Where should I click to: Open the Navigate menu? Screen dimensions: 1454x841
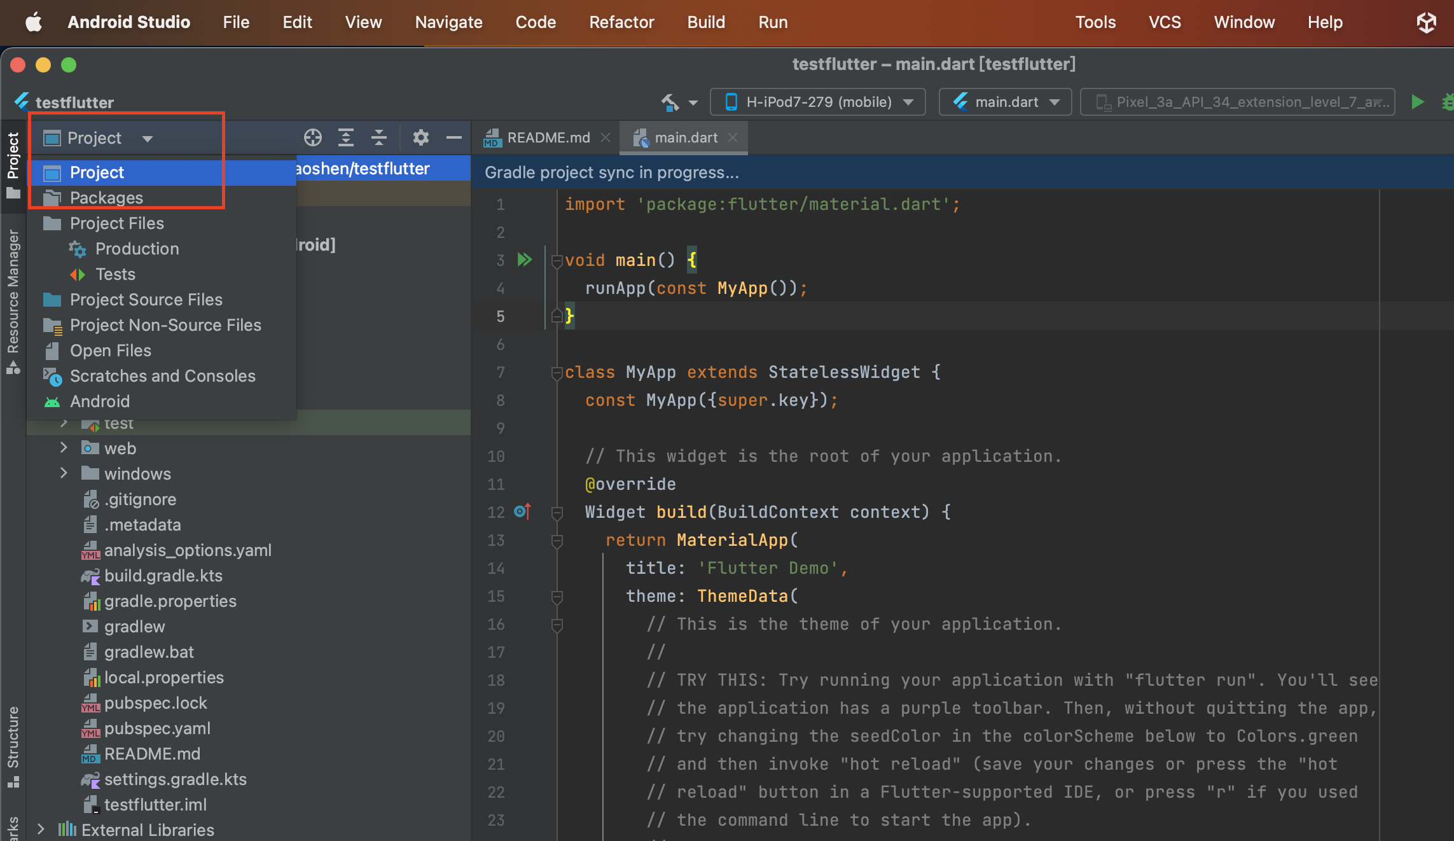pyautogui.click(x=448, y=22)
